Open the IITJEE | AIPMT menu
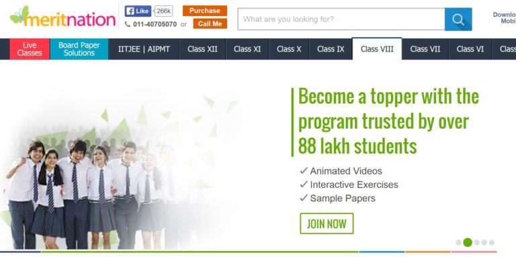Viewport: 516px width, 257px height. 144,49
